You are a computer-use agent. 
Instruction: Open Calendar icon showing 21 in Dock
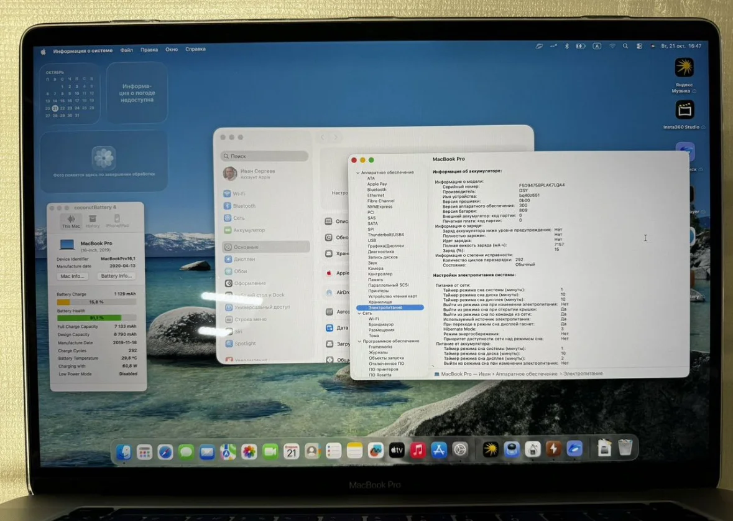point(291,451)
